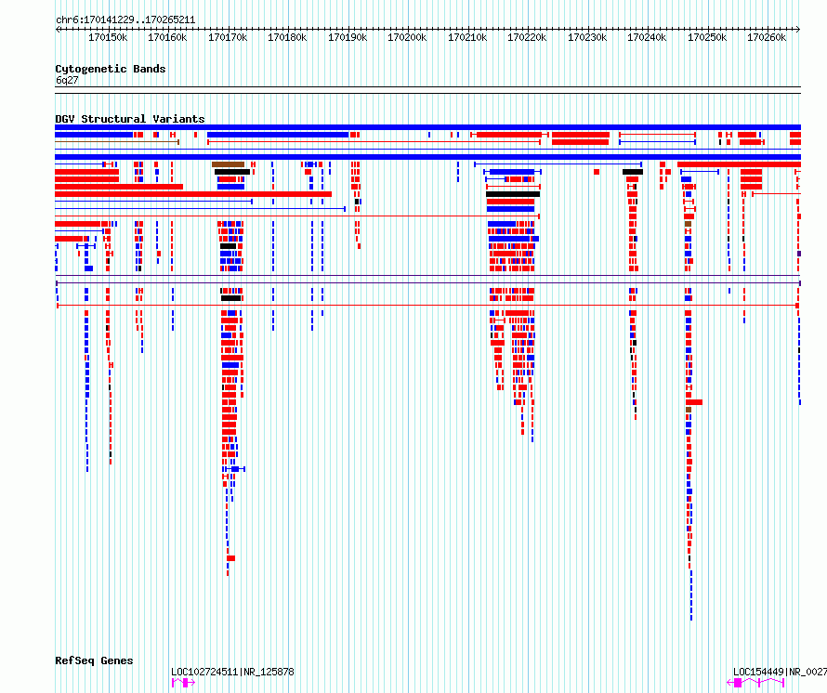Click the full-width purple variant line
The width and height of the screenshot is (827, 693).
click(427, 275)
